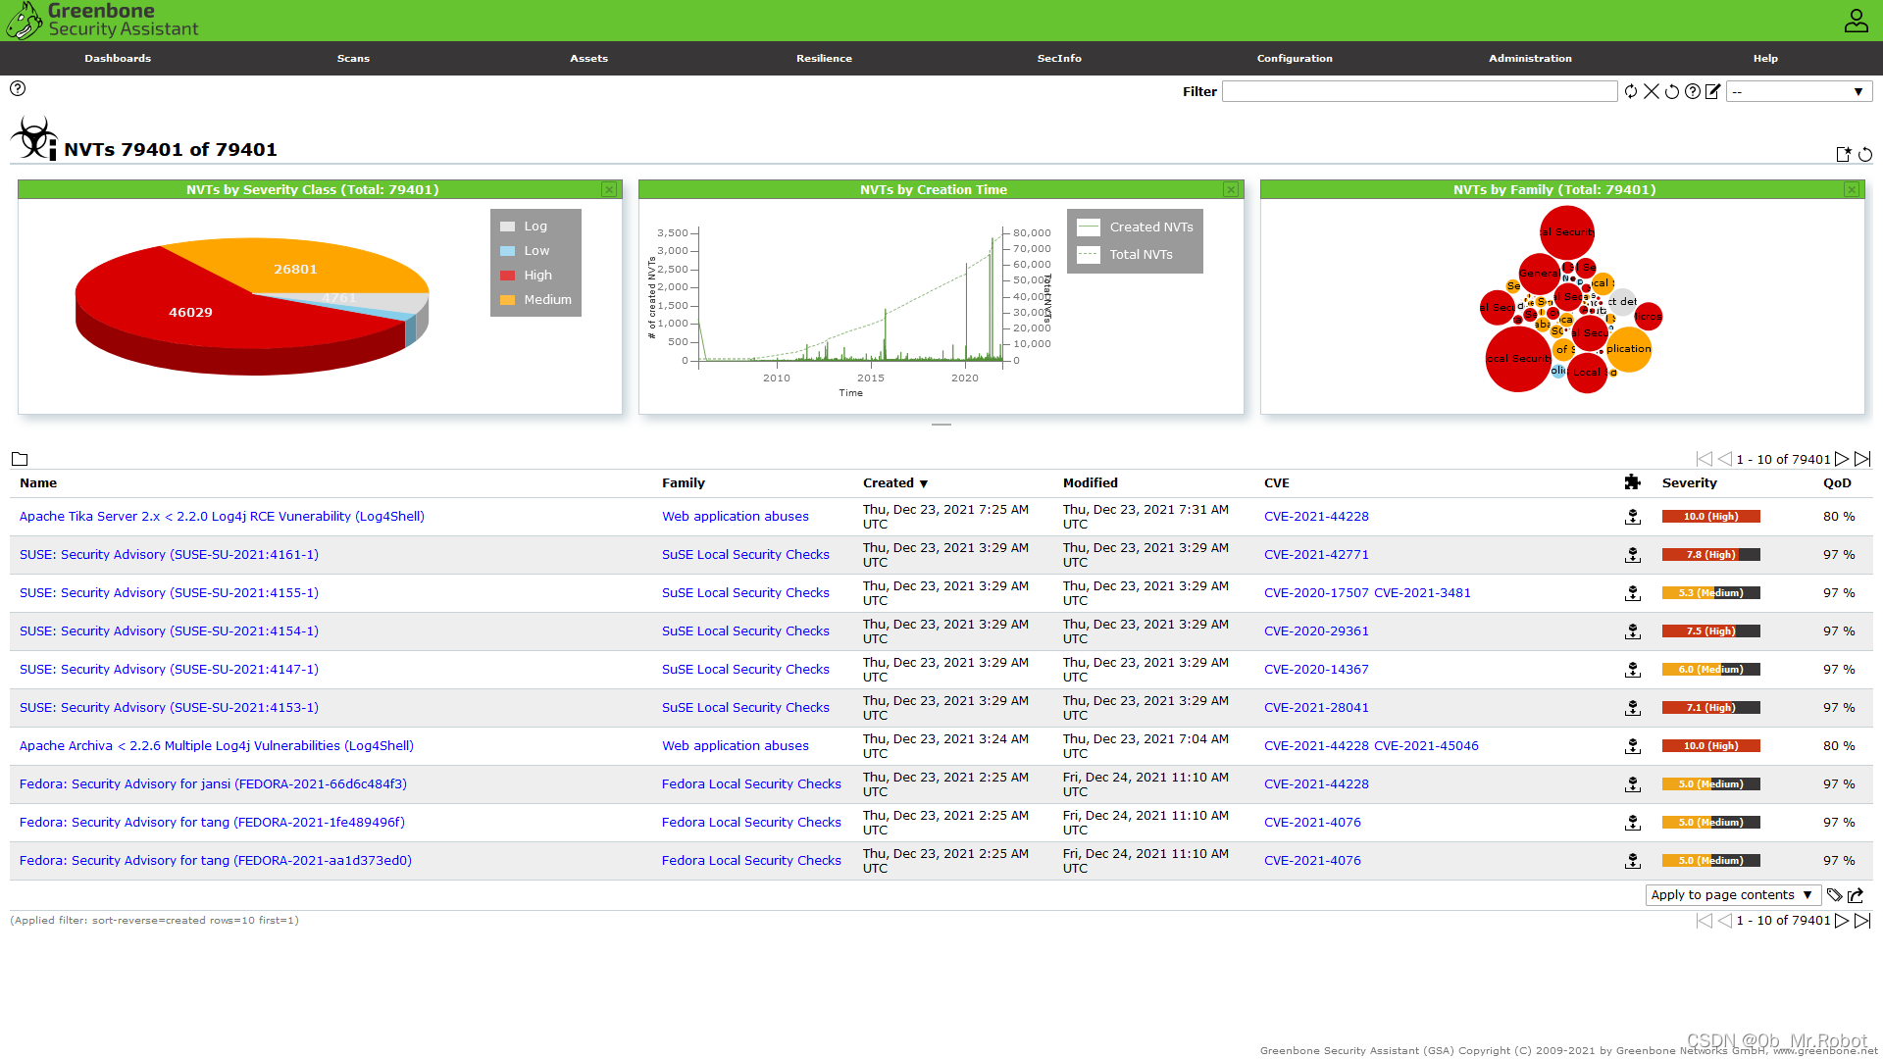Image resolution: width=1883 pixels, height=1059 pixels.
Task: Download the Apache Tika NVT export icon
Action: [1632, 517]
